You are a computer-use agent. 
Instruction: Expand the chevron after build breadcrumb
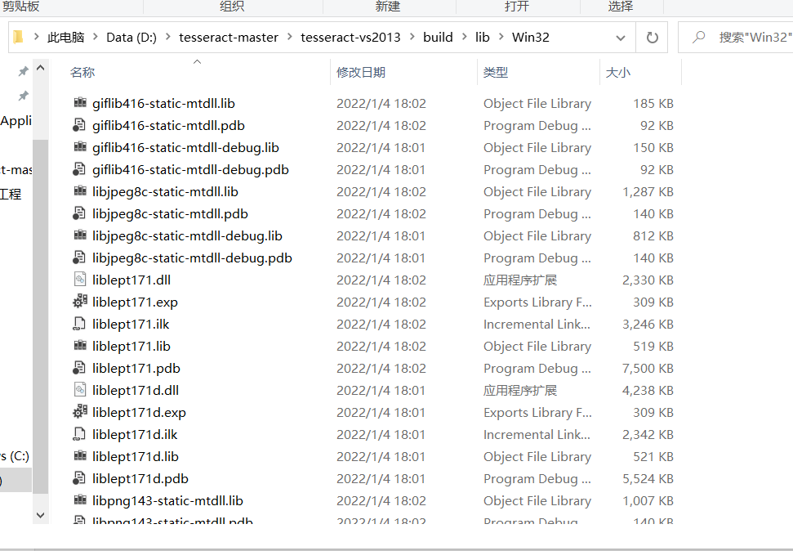[464, 37]
